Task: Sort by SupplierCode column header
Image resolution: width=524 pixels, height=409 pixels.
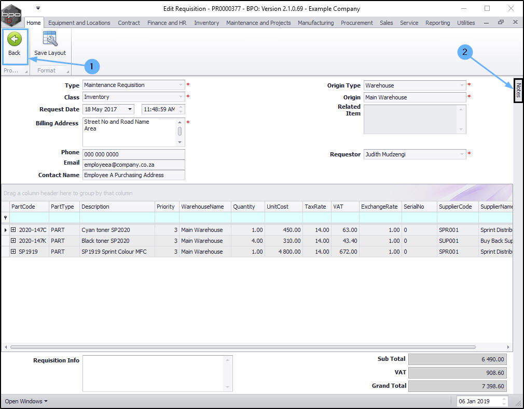Action: pos(458,207)
